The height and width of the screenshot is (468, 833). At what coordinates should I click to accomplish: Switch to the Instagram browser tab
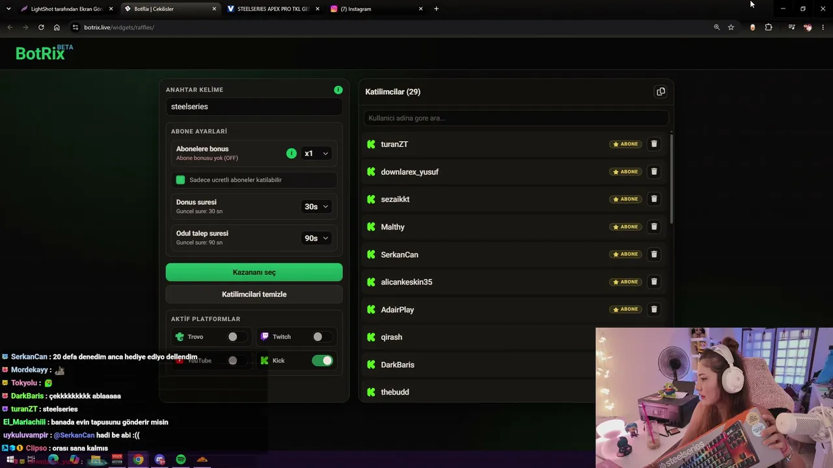pyautogui.click(x=376, y=9)
